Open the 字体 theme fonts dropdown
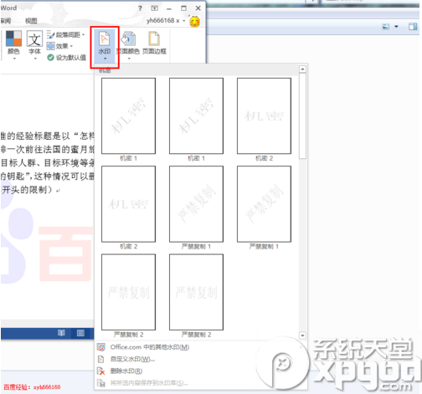The height and width of the screenshot is (394, 422). point(34,45)
